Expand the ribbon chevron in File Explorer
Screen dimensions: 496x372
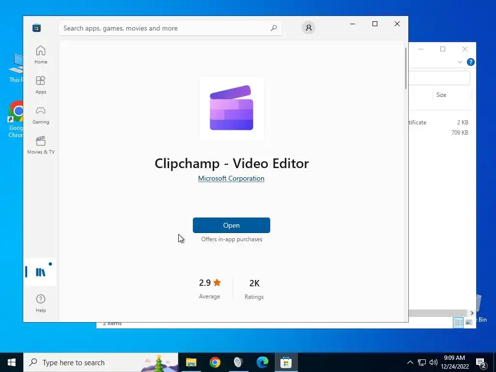pos(460,62)
